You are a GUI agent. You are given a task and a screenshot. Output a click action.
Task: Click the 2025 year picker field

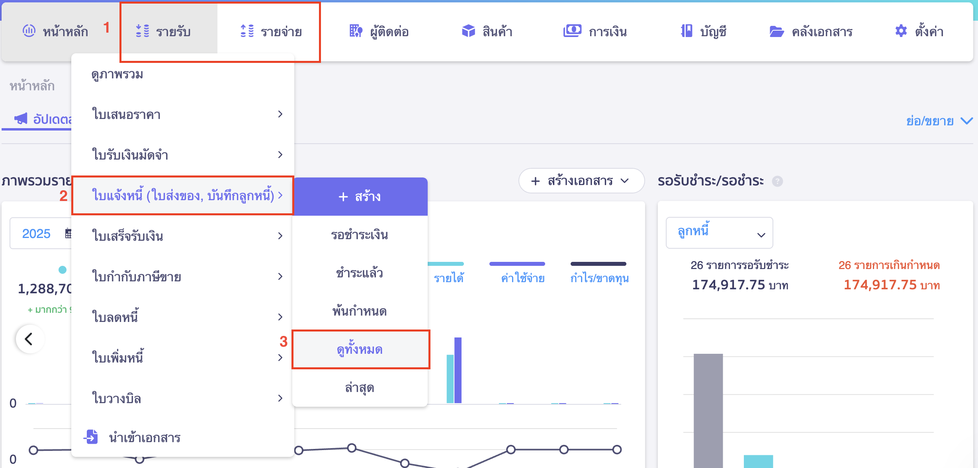pos(41,233)
